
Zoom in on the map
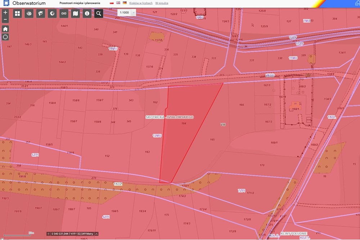[x=5, y=12]
